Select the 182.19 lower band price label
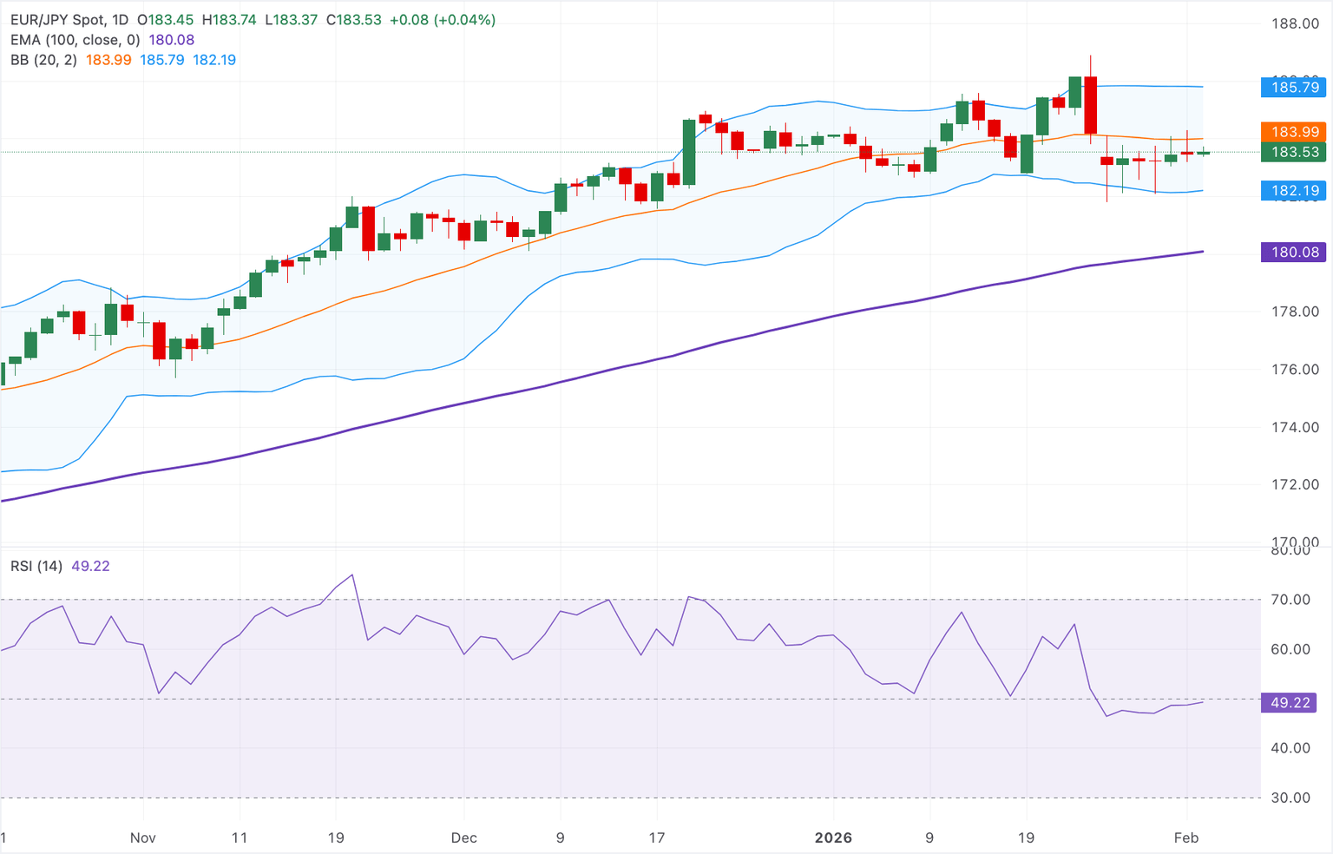Image resolution: width=1333 pixels, height=854 pixels. point(1293,190)
